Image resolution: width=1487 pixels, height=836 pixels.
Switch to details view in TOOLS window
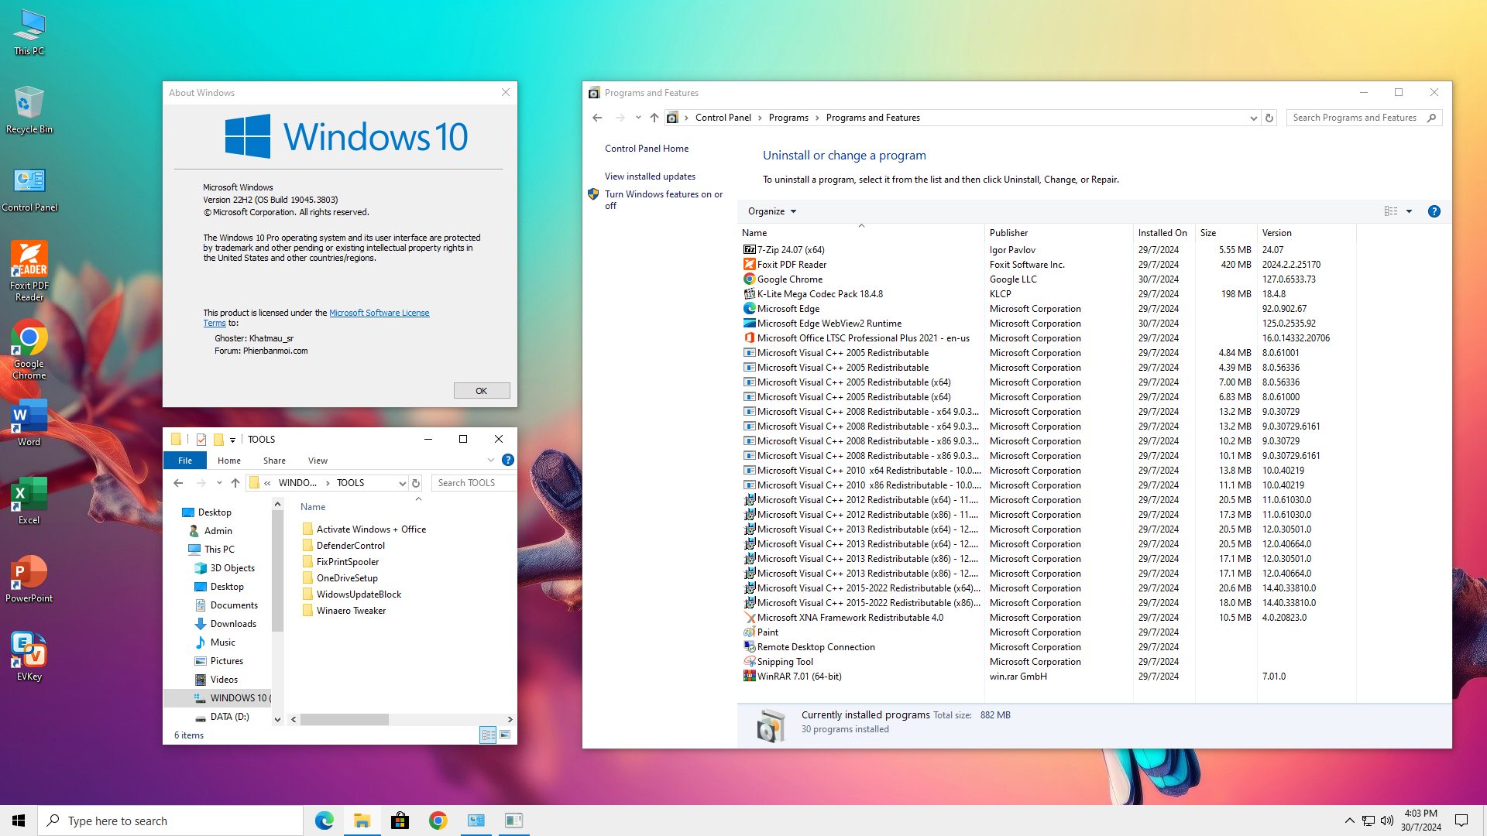(x=488, y=735)
